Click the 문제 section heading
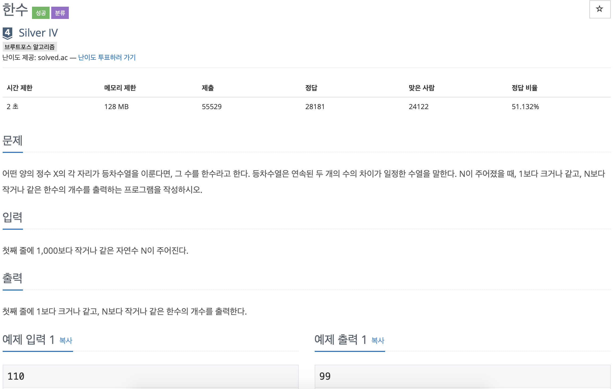The height and width of the screenshot is (389, 615). click(13, 141)
